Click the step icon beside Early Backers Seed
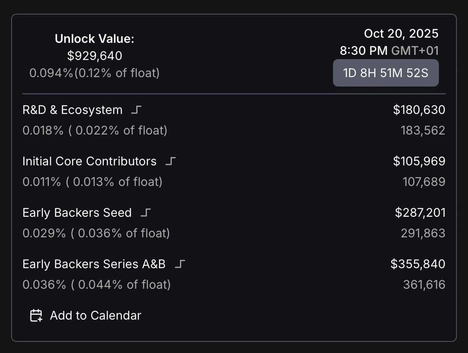468x353 pixels. [145, 212]
